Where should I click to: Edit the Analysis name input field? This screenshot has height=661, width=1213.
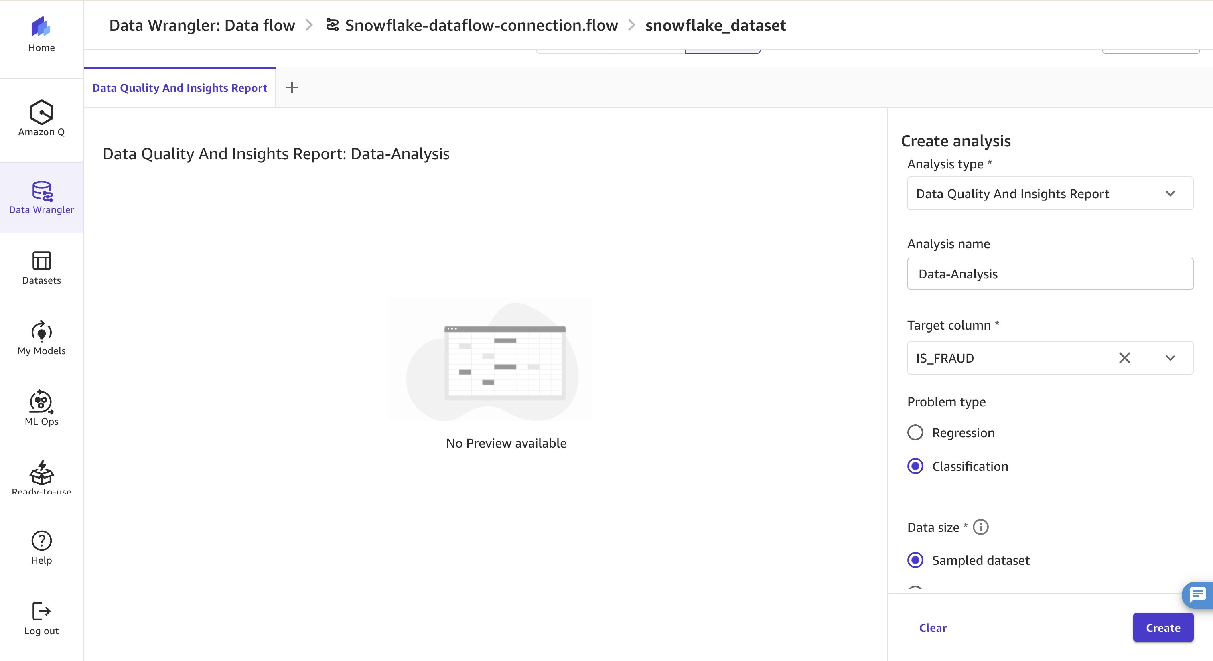(x=1050, y=274)
